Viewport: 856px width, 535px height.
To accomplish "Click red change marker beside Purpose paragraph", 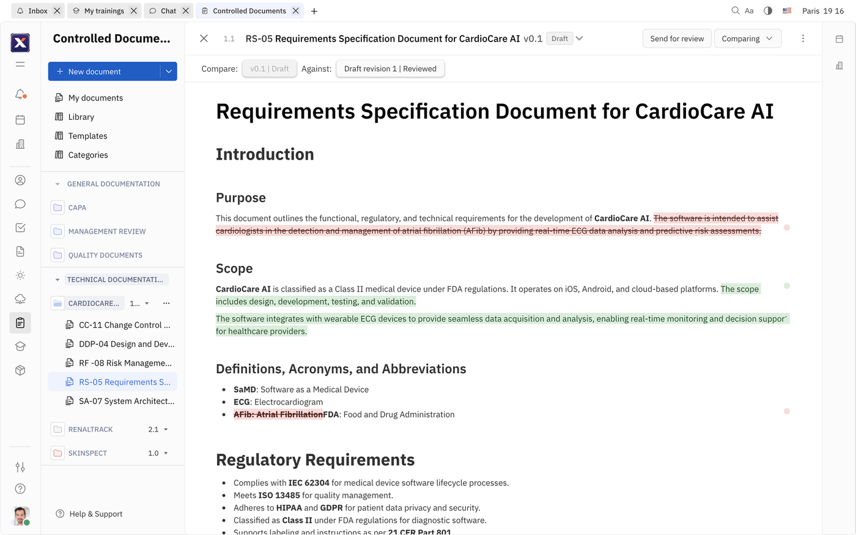I will pyautogui.click(x=787, y=227).
